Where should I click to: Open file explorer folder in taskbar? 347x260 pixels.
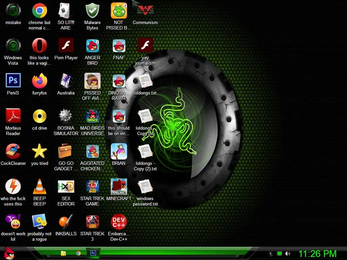[63, 253]
